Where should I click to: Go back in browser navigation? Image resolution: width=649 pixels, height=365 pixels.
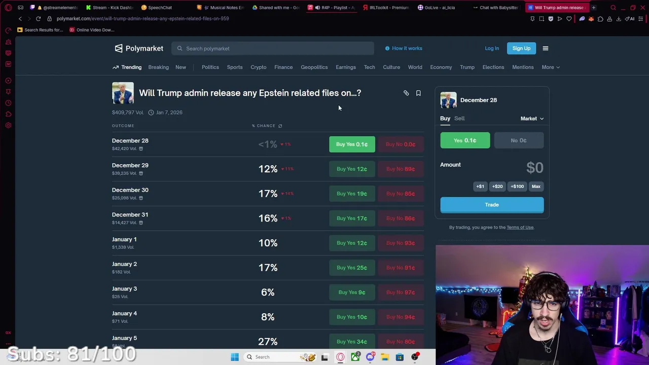(20, 19)
